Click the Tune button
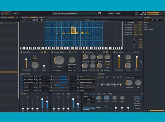The image size is (165, 122). click(111, 13)
